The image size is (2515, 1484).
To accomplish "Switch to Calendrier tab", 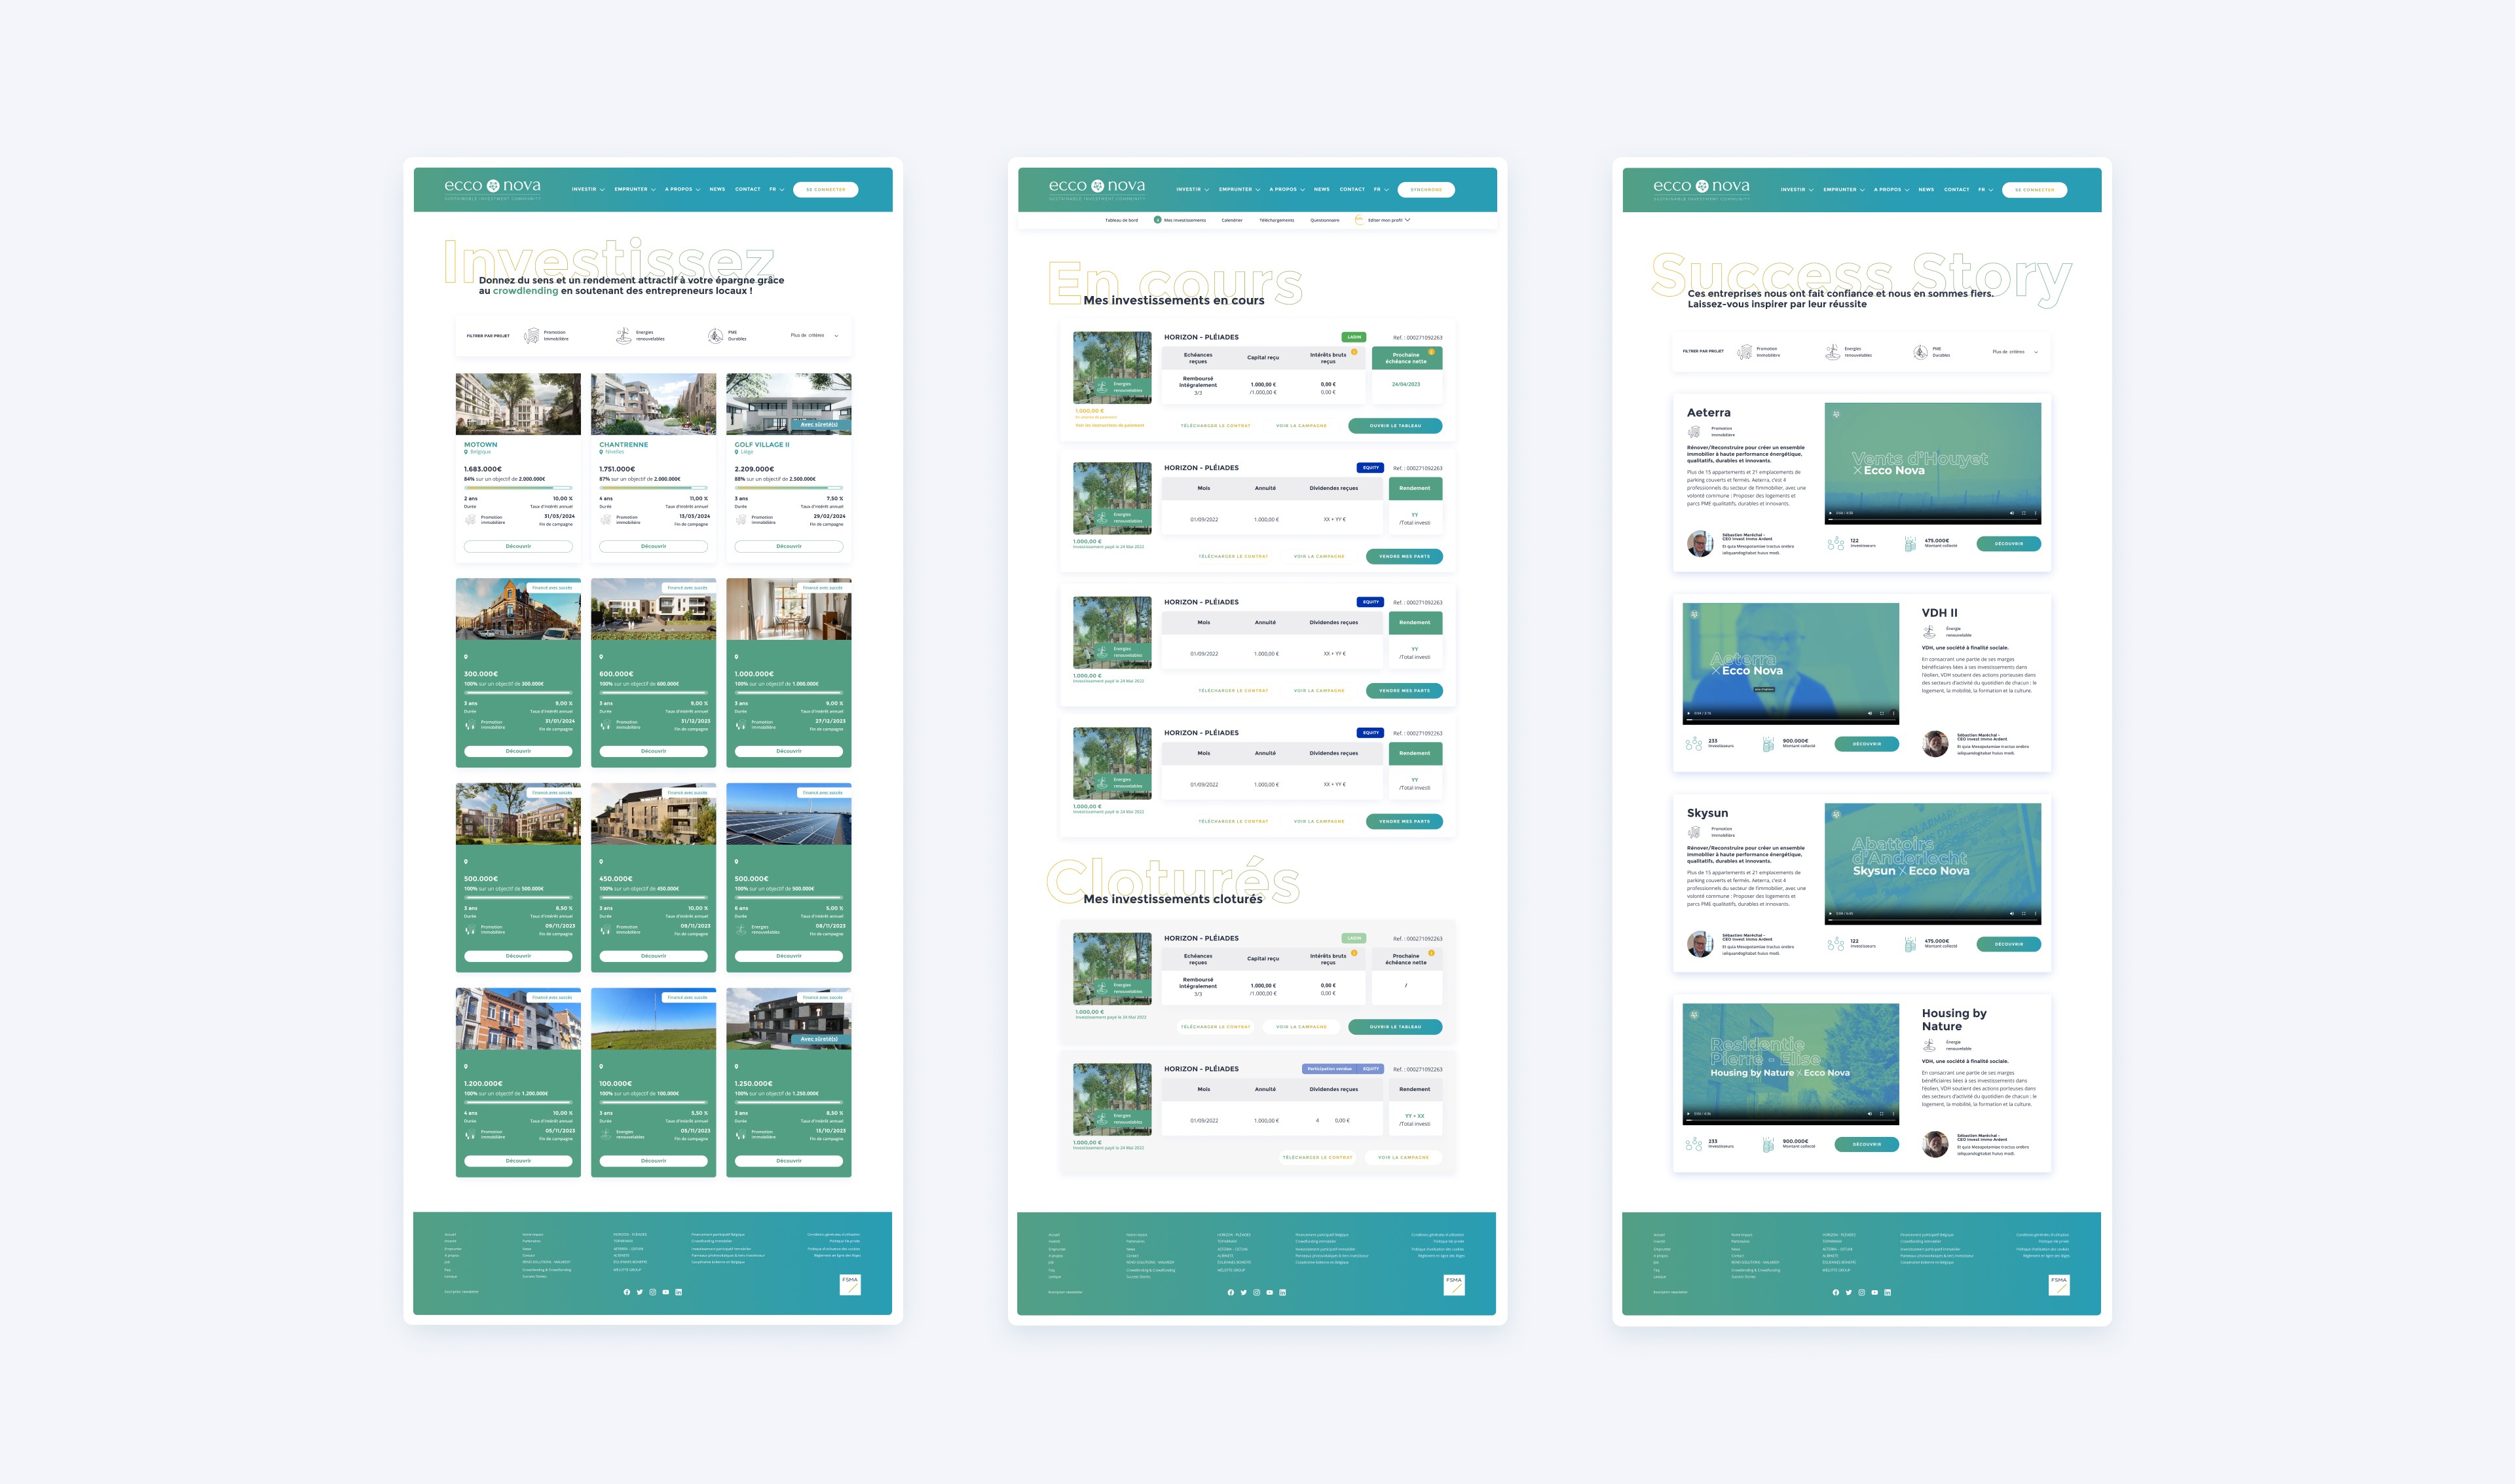I will point(1232,220).
